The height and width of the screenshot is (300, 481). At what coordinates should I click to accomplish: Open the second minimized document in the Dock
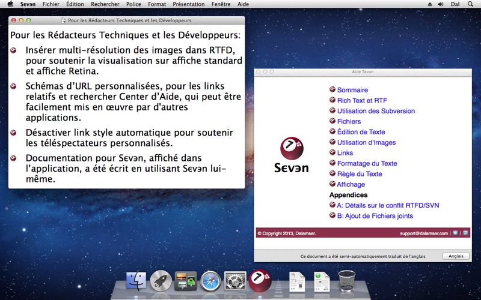[x=322, y=281]
